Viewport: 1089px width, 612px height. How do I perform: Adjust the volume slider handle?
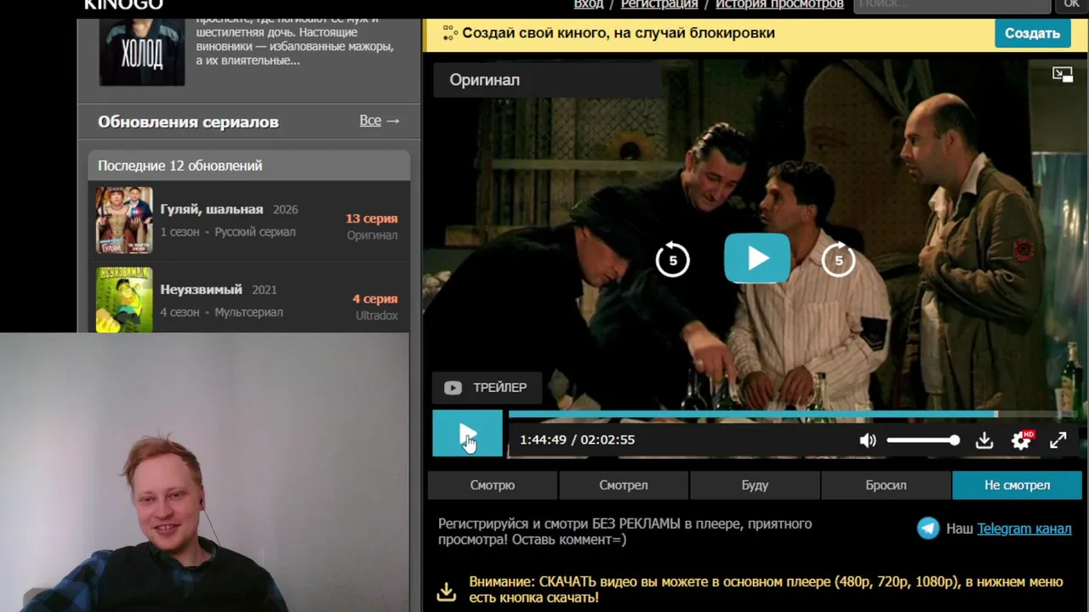[x=955, y=440]
